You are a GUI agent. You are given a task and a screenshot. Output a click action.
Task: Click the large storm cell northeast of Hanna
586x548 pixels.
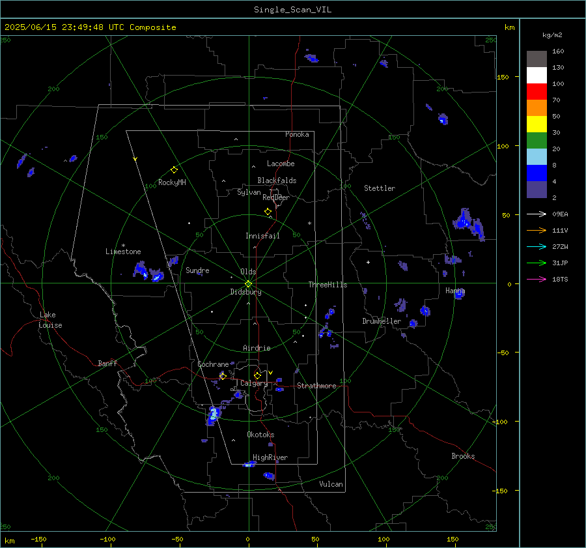[x=469, y=224]
